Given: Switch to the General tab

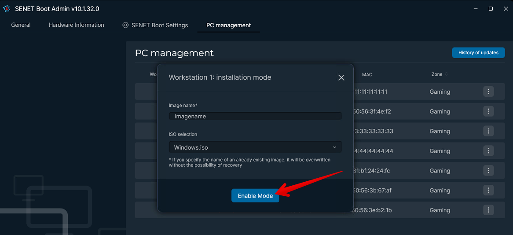Looking at the screenshot, I should point(21,25).
